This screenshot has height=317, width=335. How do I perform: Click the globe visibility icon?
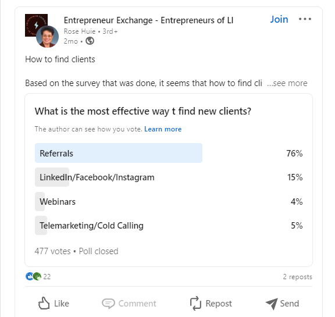(90, 41)
